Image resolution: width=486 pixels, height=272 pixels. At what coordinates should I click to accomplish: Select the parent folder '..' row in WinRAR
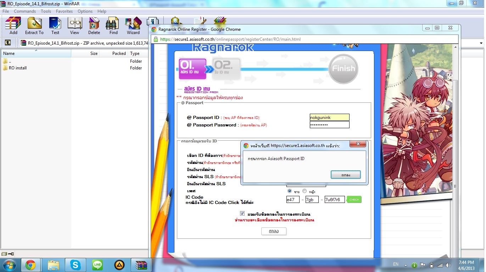click(x=10, y=61)
